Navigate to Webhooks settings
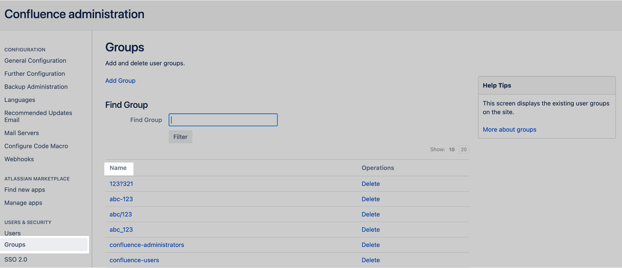This screenshot has width=622, height=268. pyautogui.click(x=19, y=159)
